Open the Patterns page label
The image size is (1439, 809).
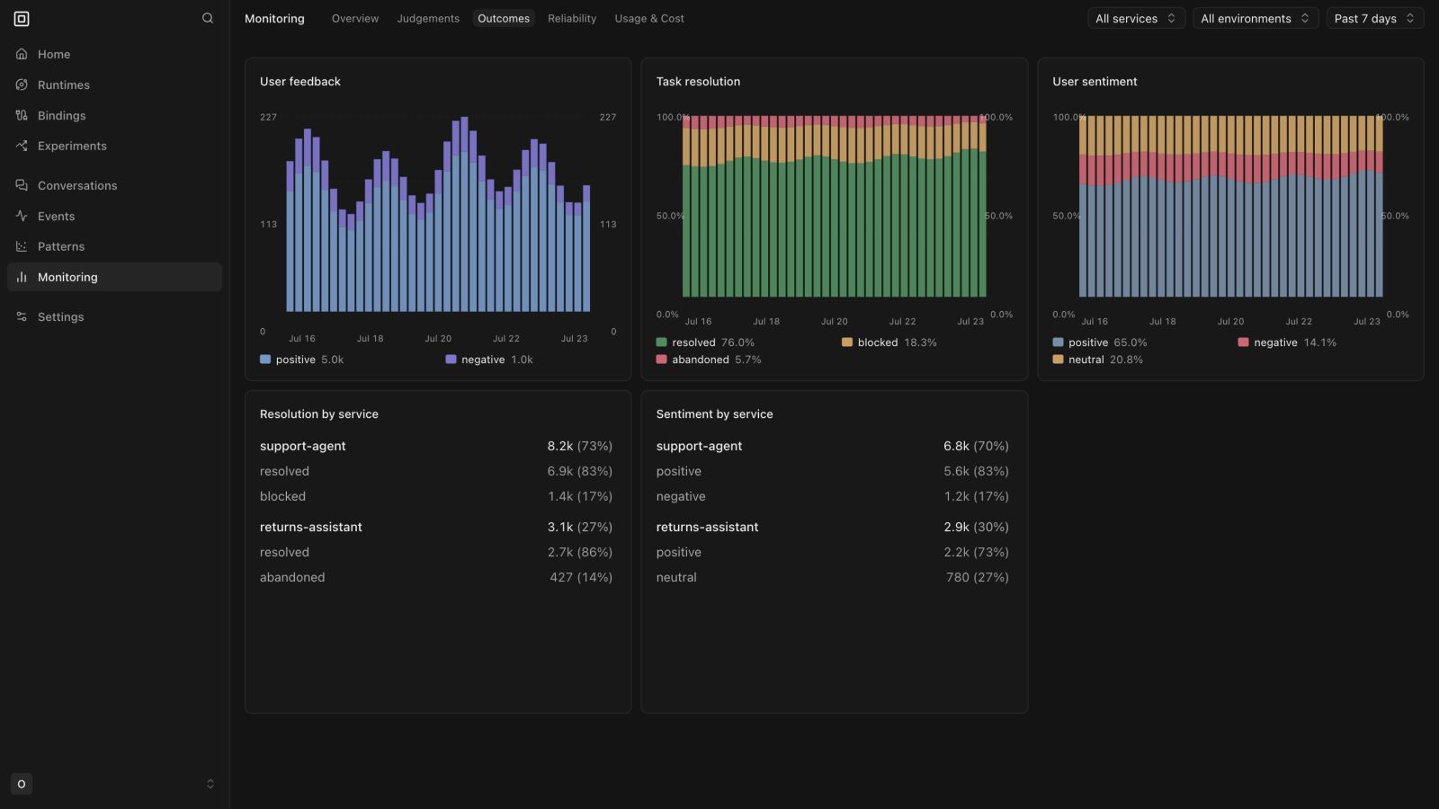(x=61, y=246)
